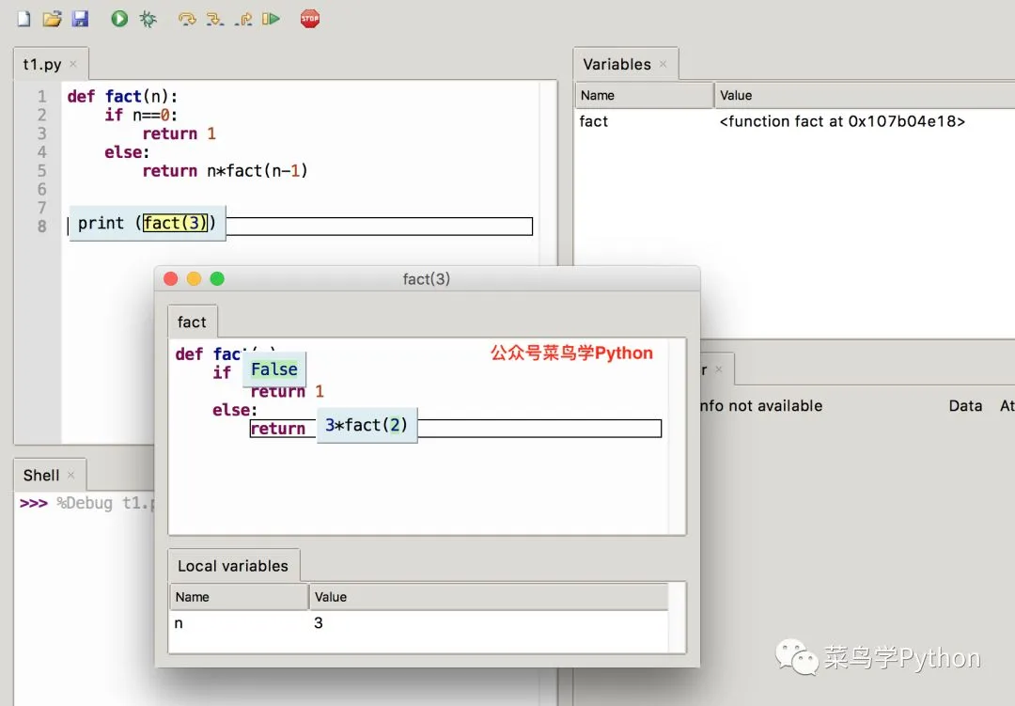Close the t1.py tab

click(x=73, y=65)
